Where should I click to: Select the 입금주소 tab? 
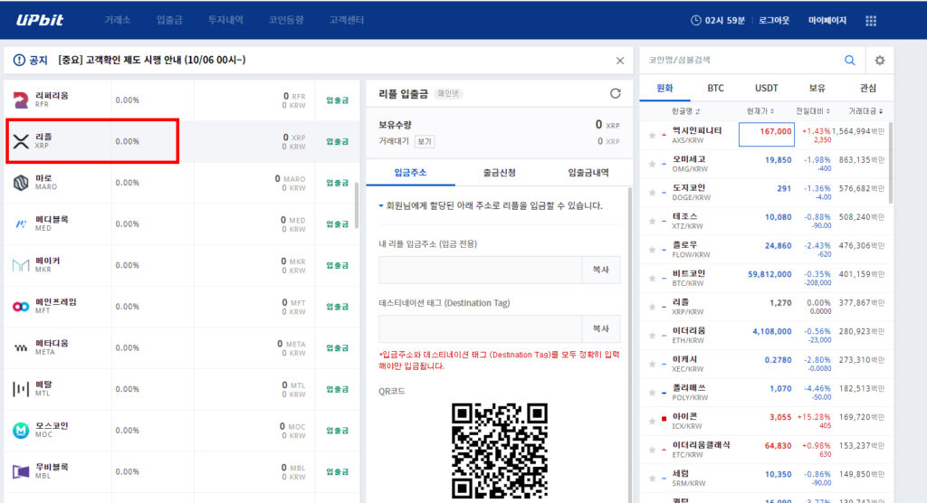(410, 173)
